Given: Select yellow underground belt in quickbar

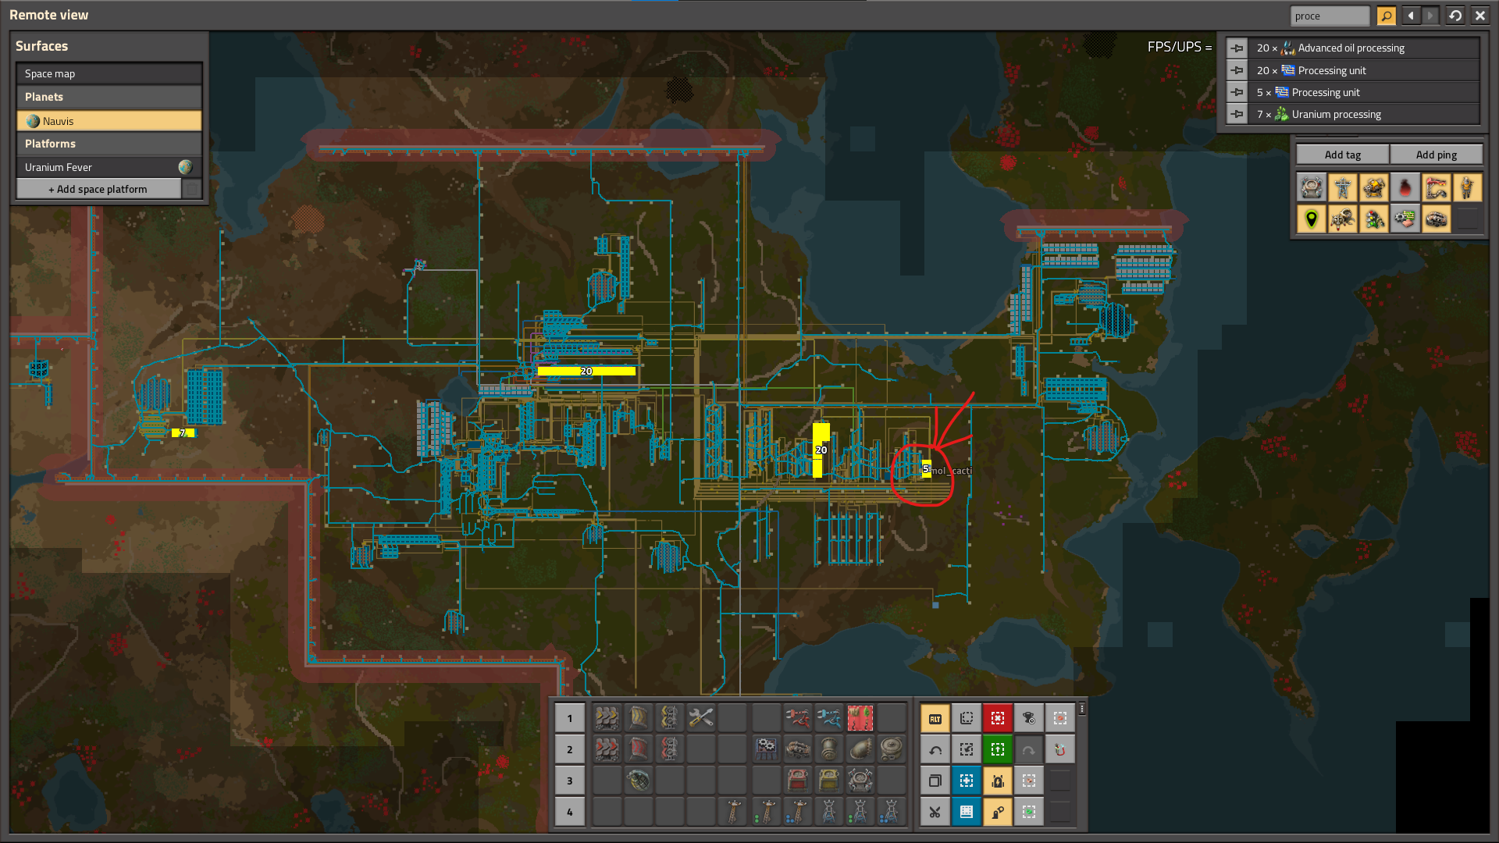Looking at the screenshot, I should [638, 718].
